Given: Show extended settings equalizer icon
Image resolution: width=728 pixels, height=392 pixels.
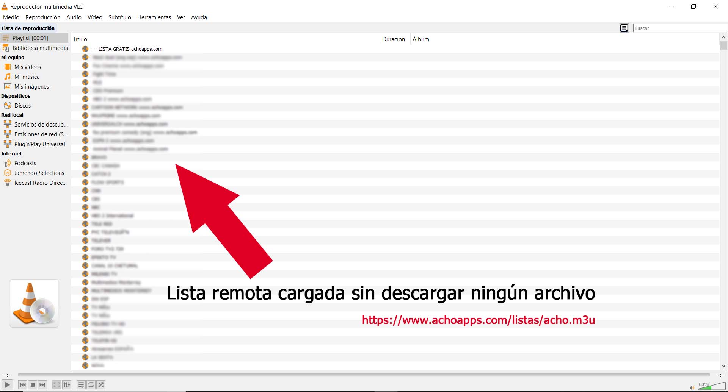Looking at the screenshot, I should pyautogui.click(x=67, y=385).
